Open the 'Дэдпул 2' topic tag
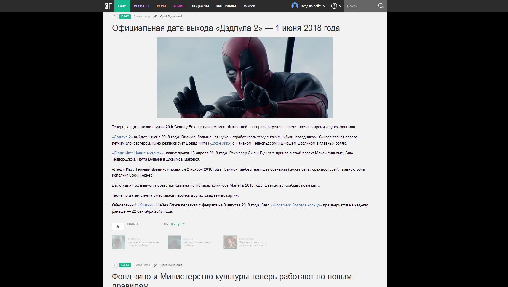This screenshot has width=508, height=287. coord(178,224)
